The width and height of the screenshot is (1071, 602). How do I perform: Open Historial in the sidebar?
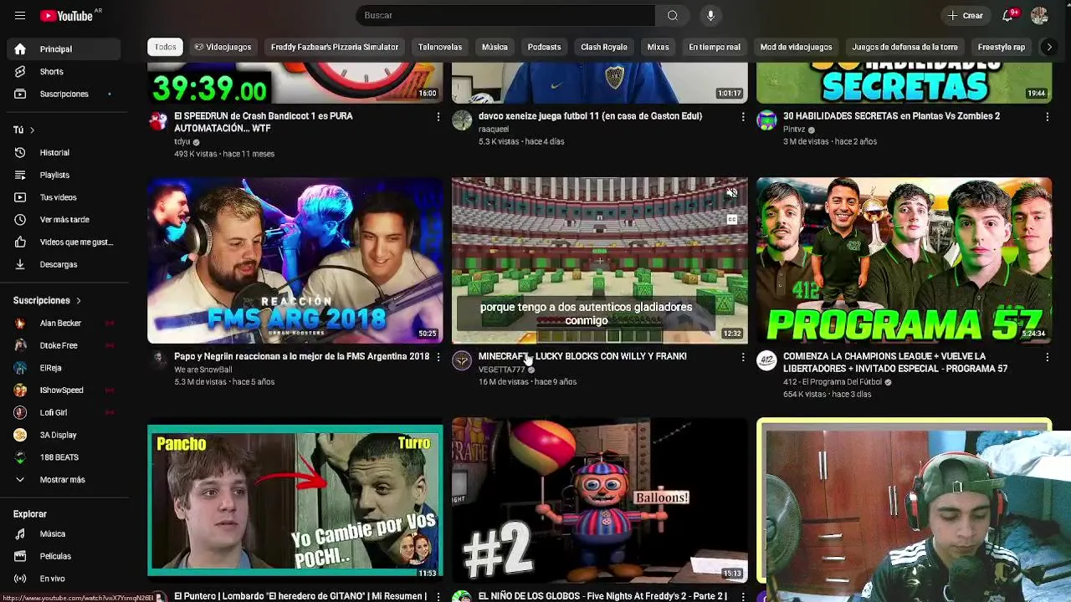(64, 152)
